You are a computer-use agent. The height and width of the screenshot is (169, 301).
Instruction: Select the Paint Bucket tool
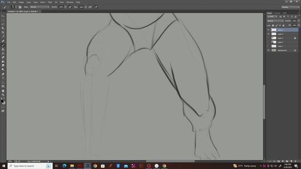tap(3, 61)
